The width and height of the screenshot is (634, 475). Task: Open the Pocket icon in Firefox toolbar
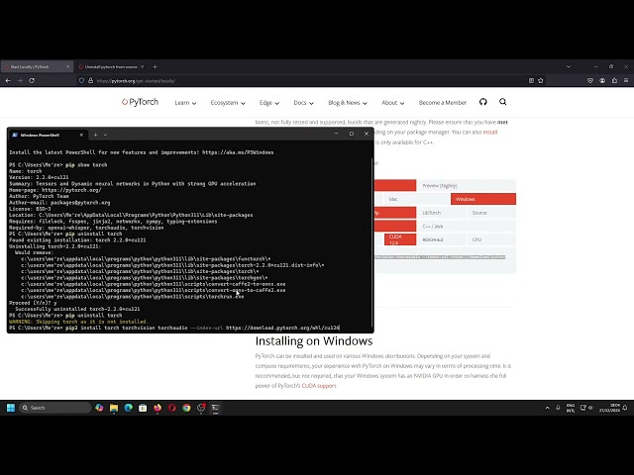(590, 81)
